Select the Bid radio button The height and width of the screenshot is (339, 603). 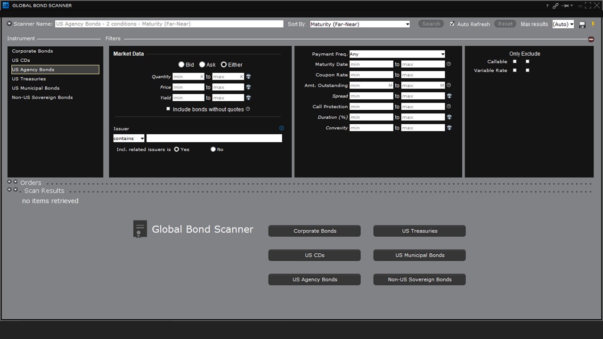(181, 65)
